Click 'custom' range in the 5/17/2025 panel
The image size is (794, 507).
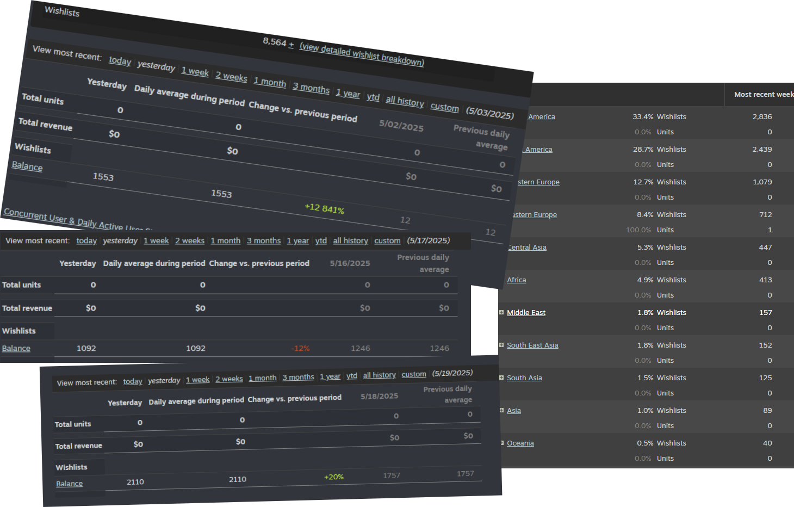coord(387,240)
